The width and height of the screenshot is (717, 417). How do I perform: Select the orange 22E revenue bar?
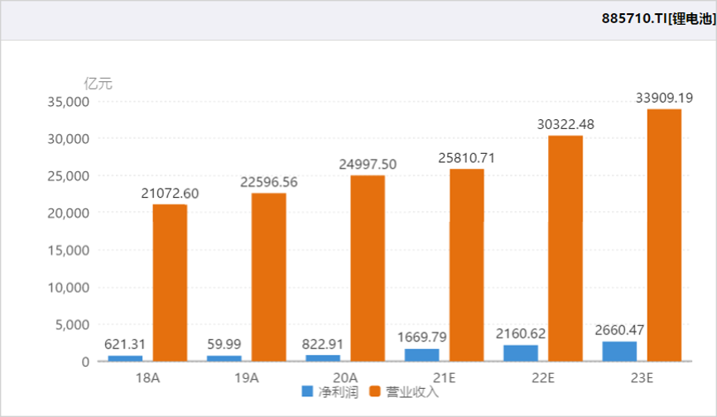(565, 248)
